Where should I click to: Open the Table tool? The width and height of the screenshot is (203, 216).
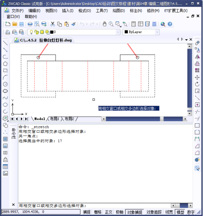(5, 167)
